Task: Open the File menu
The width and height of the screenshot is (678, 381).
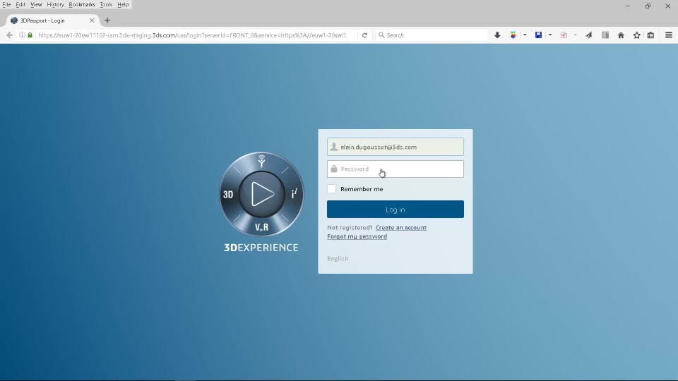Action: (6, 4)
